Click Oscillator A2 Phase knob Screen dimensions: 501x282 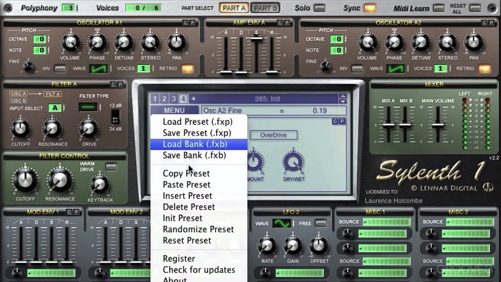click(x=394, y=42)
